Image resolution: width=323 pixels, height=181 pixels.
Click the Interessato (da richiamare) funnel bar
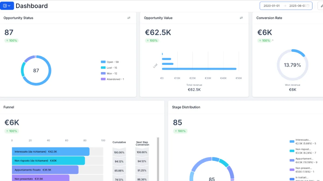coord(51,152)
